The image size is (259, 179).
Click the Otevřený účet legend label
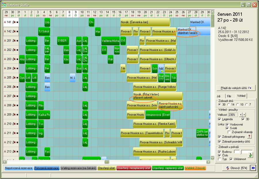coord(106,168)
